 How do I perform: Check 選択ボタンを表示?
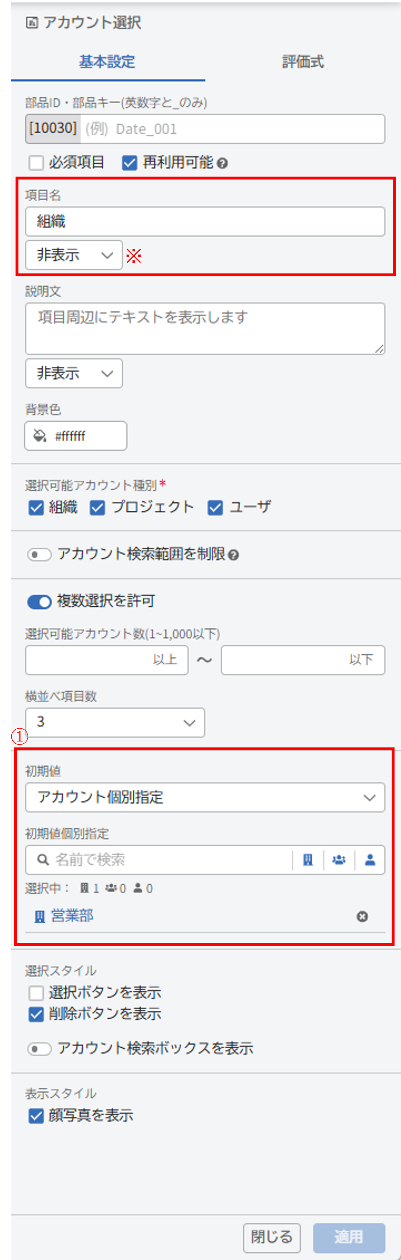[x=36, y=993]
